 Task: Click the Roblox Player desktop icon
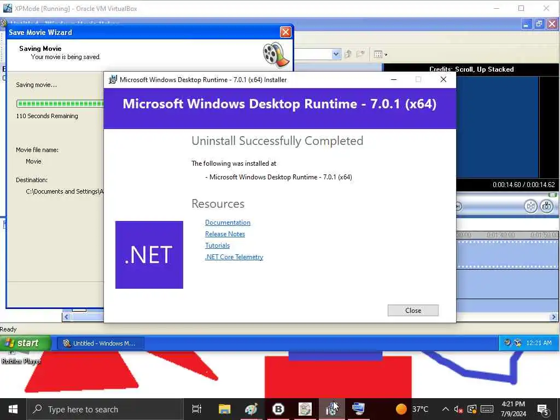click(21, 358)
